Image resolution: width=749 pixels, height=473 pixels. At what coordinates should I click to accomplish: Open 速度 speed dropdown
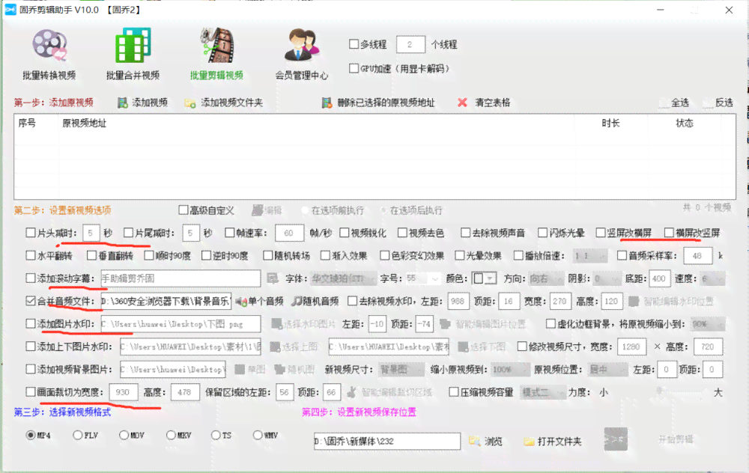713,278
